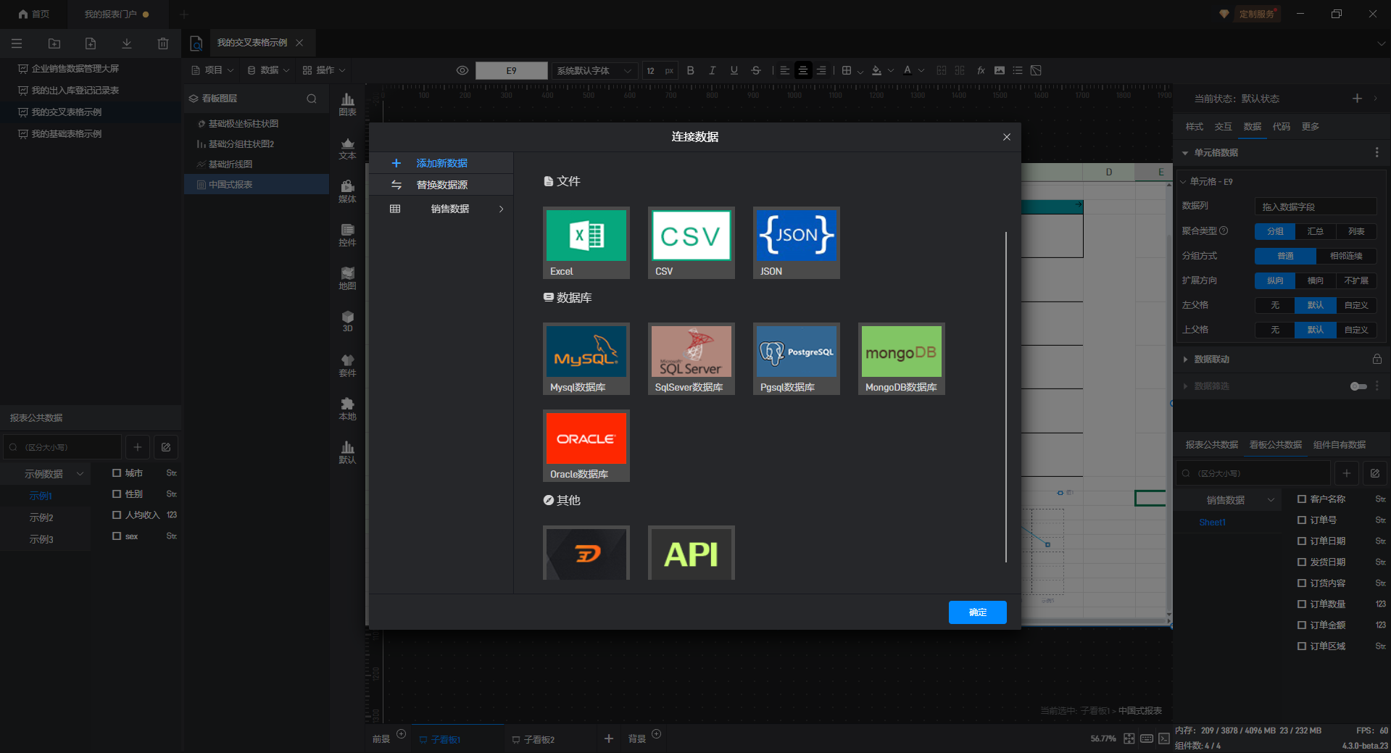Check the 客户名称 field checkbox

(1302, 499)
